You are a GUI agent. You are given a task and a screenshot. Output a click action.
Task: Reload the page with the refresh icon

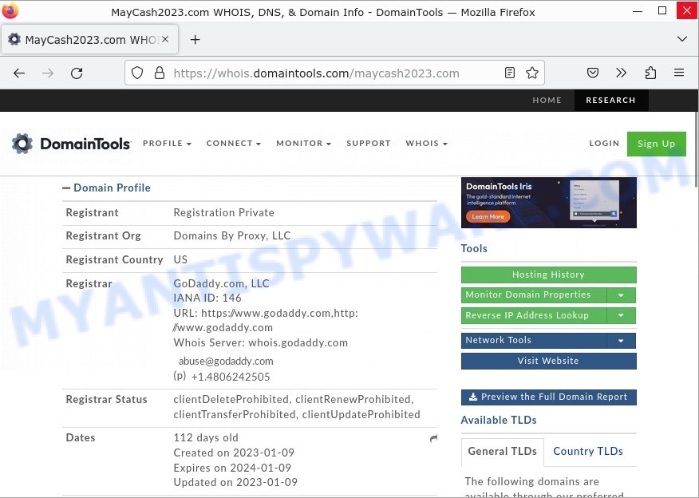pos(77,73)
